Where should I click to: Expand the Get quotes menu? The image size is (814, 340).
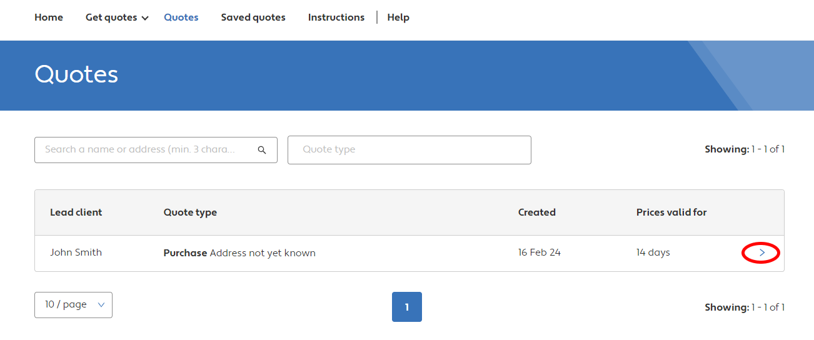point(117,17)
